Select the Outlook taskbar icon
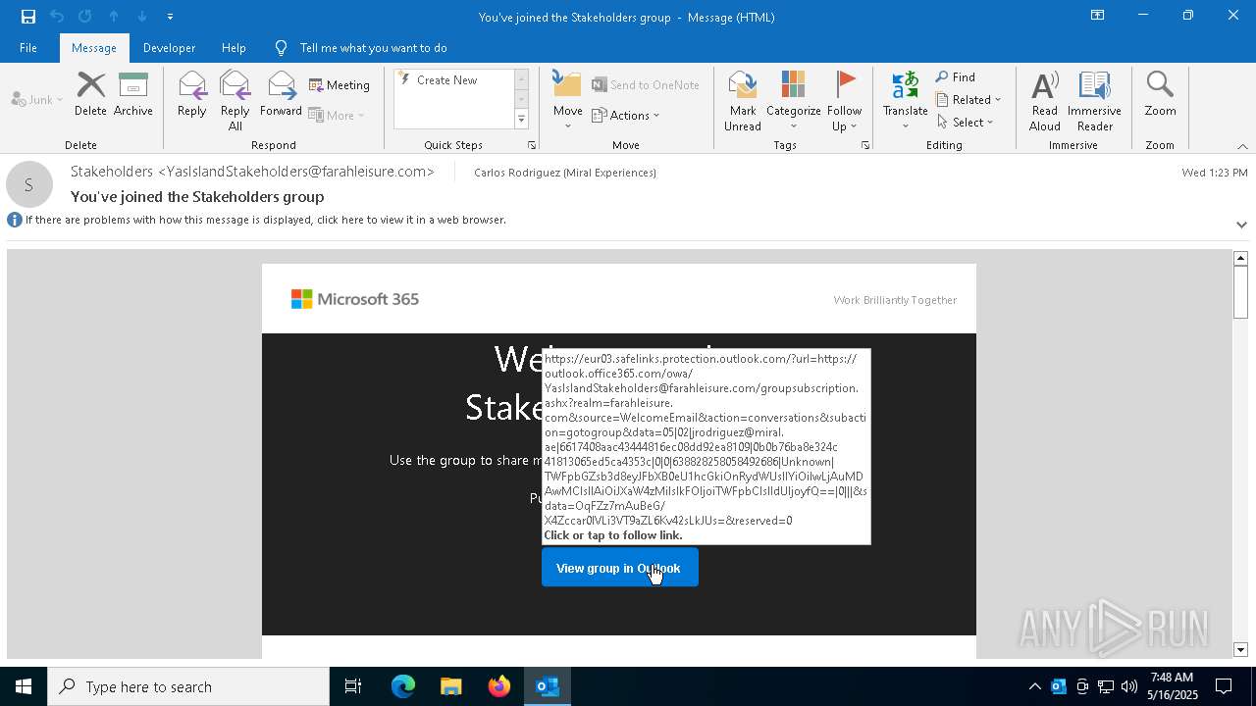Image resolution: width=1256 pixels, height=706 pixels. [547, 686]
